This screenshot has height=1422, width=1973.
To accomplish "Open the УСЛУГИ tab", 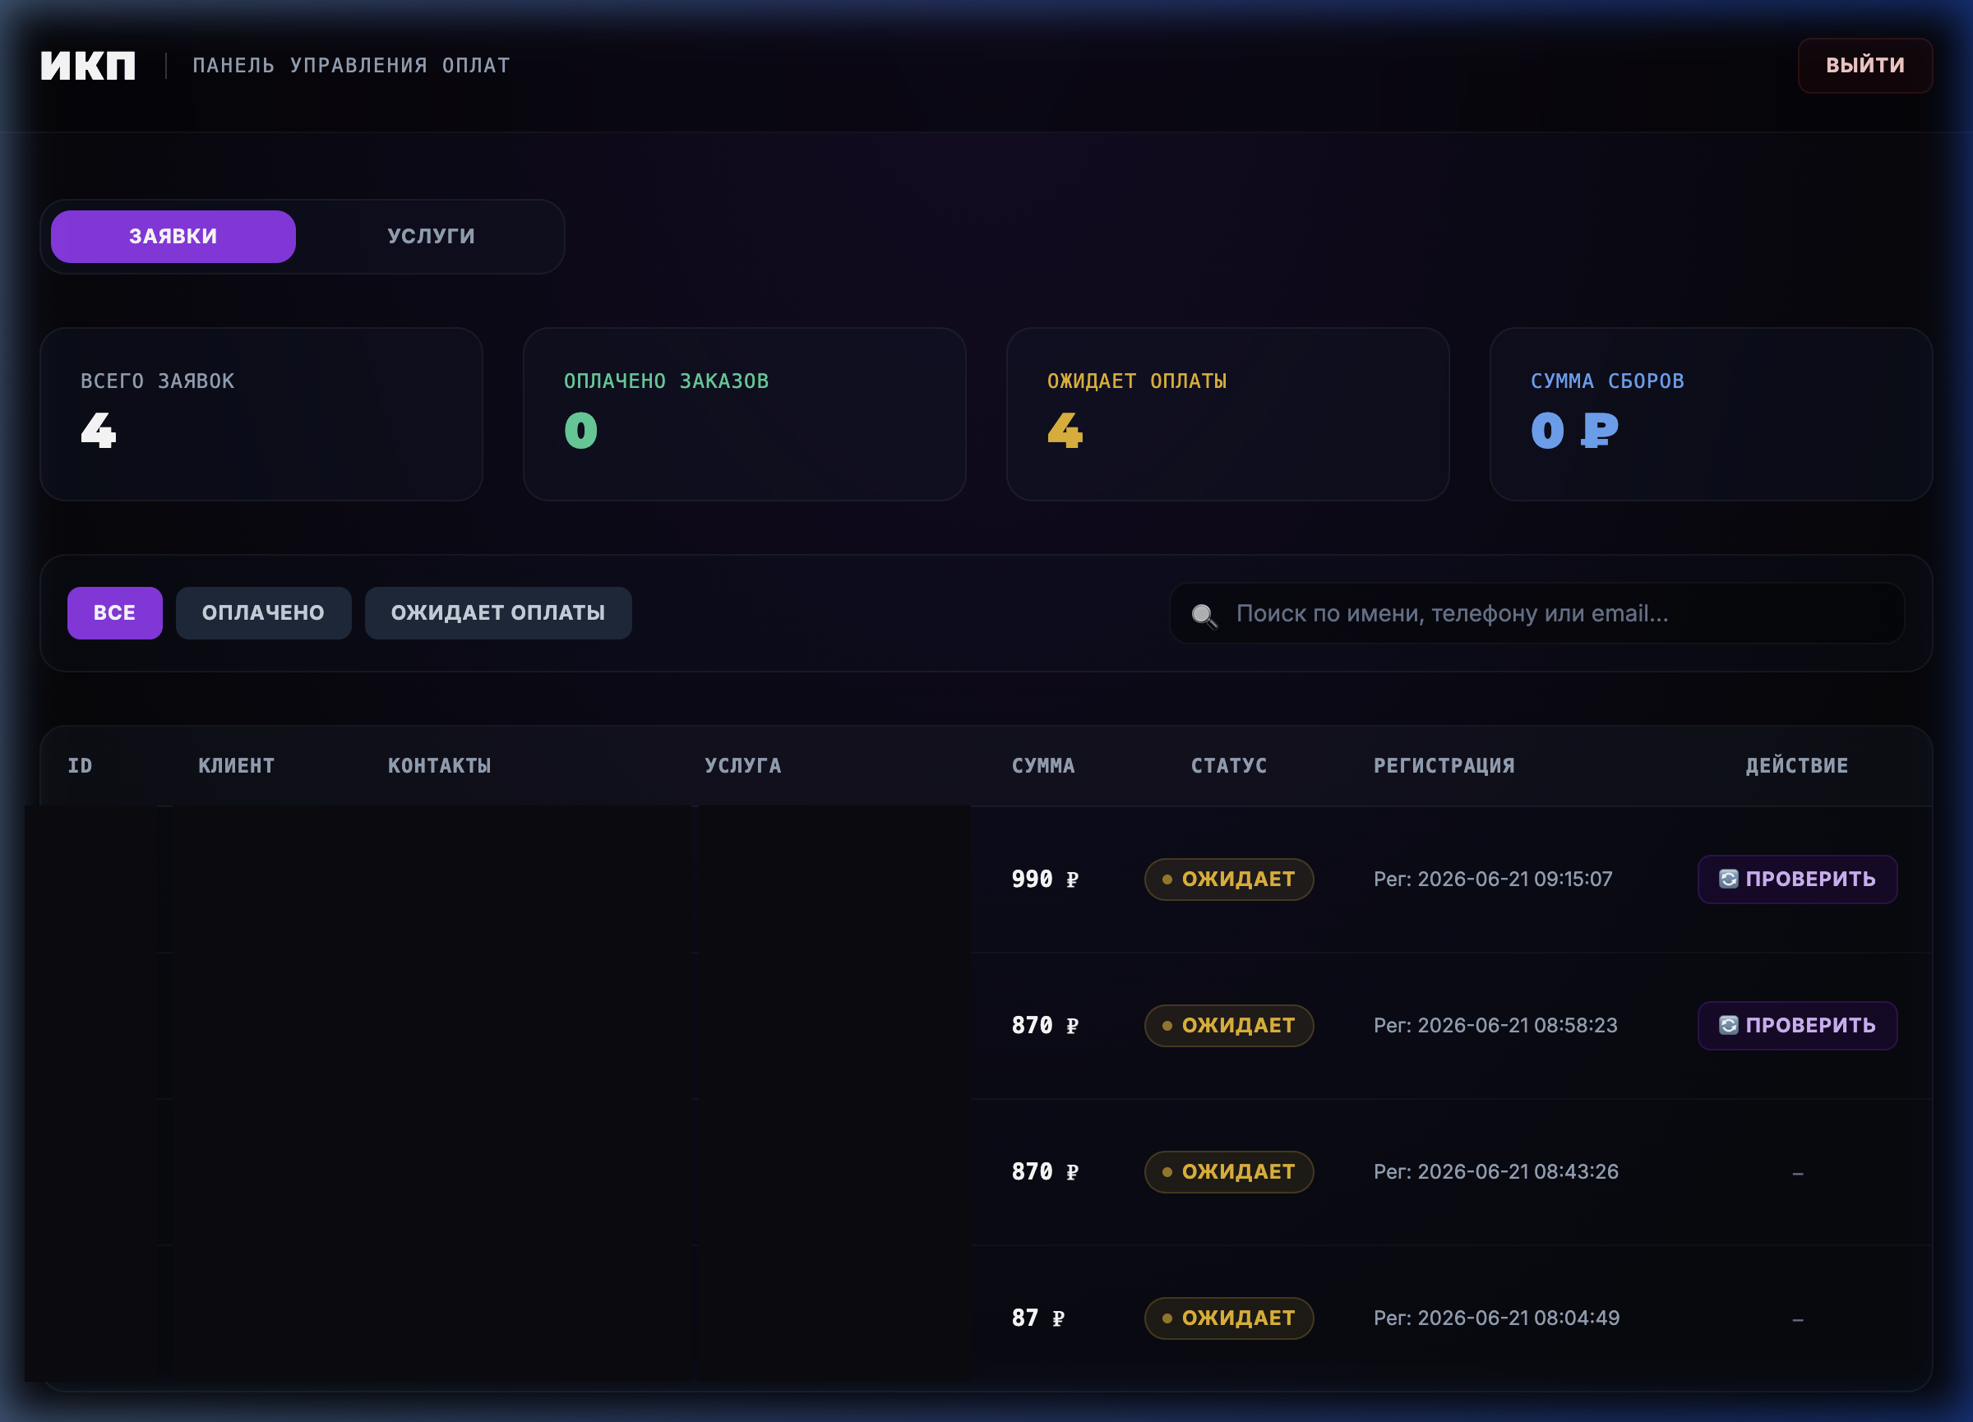I will [432, 236].
